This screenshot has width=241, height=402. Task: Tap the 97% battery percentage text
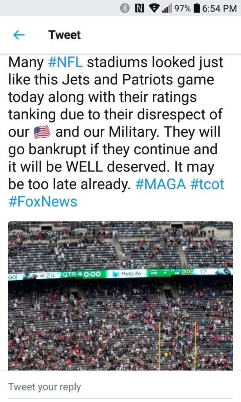182,8
